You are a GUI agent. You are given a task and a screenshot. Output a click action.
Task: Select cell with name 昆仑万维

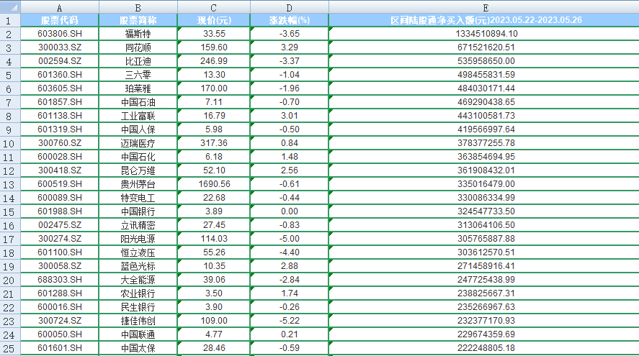138,170
